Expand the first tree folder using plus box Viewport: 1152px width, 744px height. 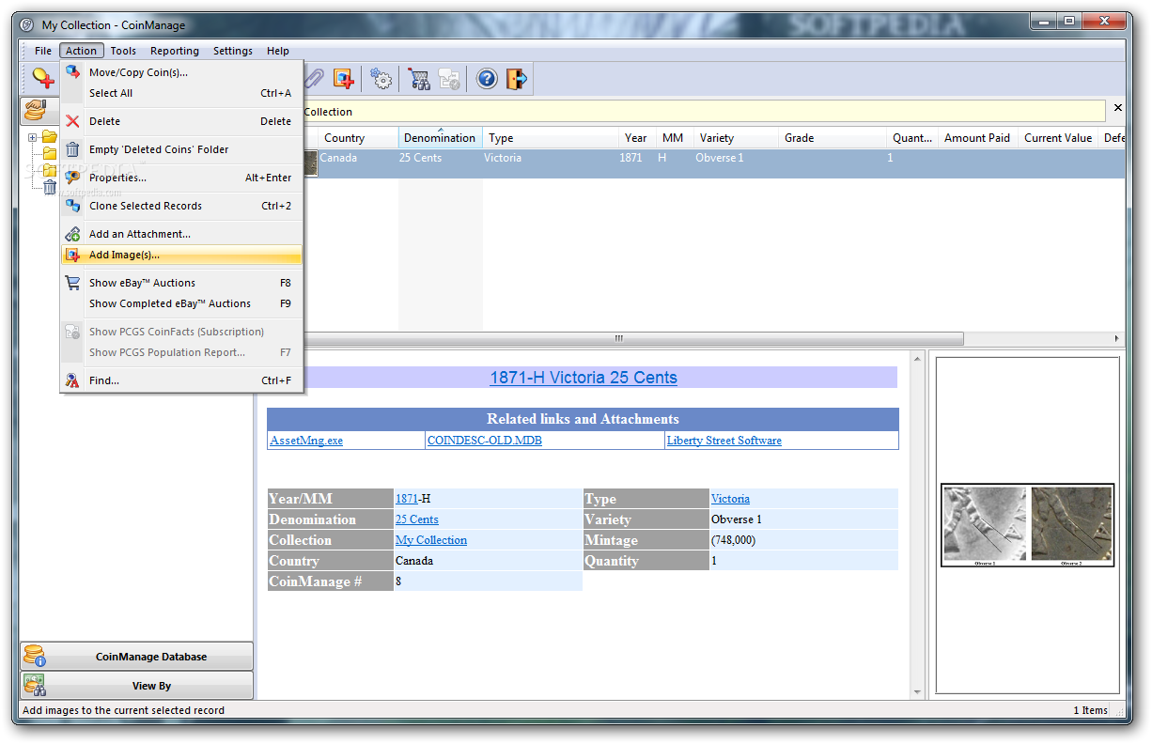pos(32,137)
